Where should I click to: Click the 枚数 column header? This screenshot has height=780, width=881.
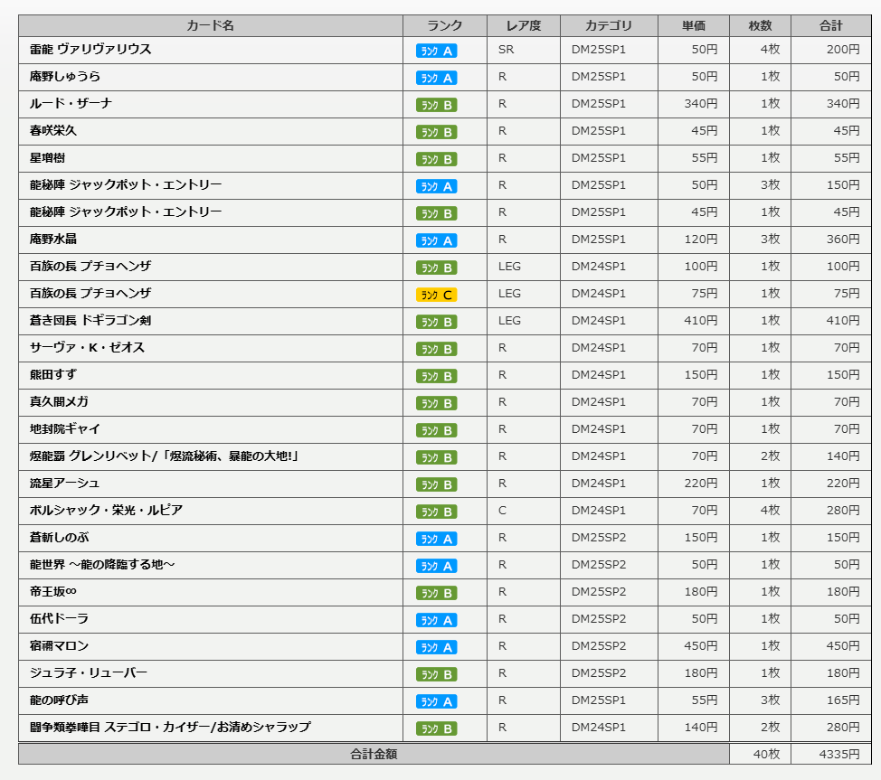click(760, 26)
